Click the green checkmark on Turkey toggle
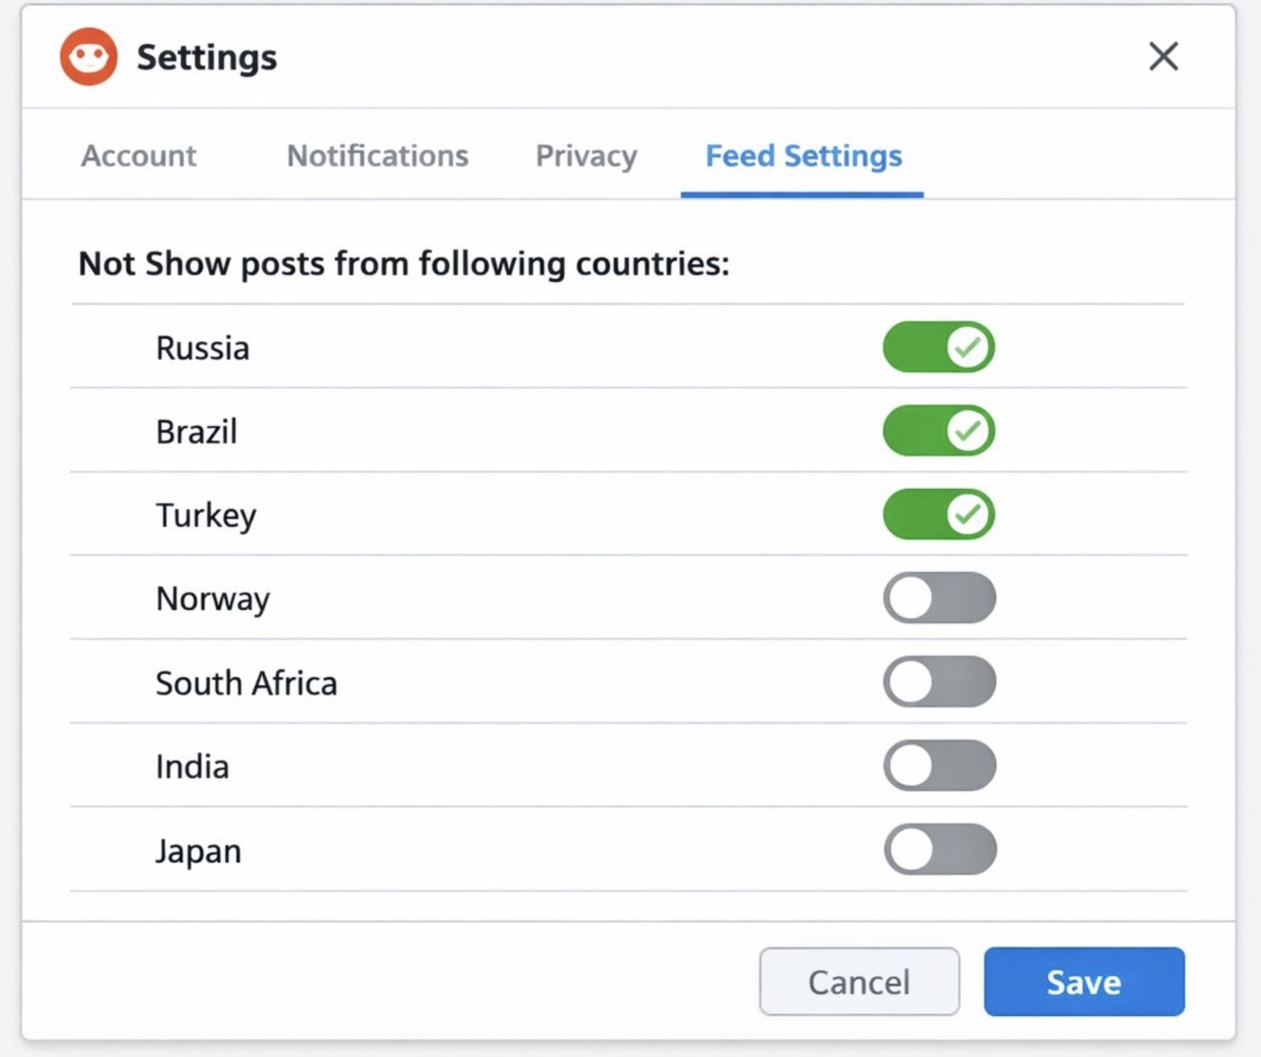 click(968, 515)
